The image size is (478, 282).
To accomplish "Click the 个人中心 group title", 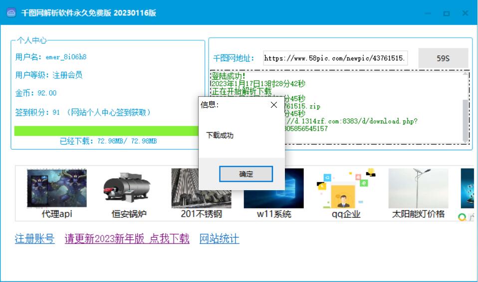I will (x=32, y=40).
